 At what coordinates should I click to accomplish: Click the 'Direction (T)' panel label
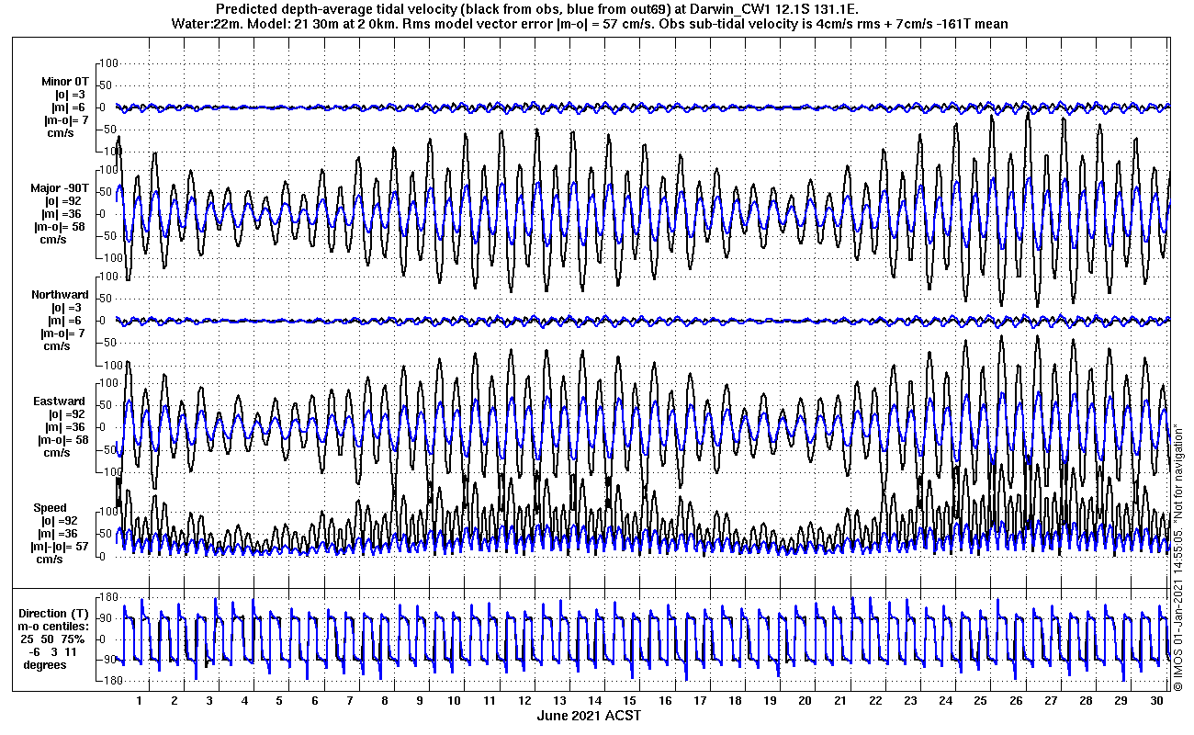55,614
